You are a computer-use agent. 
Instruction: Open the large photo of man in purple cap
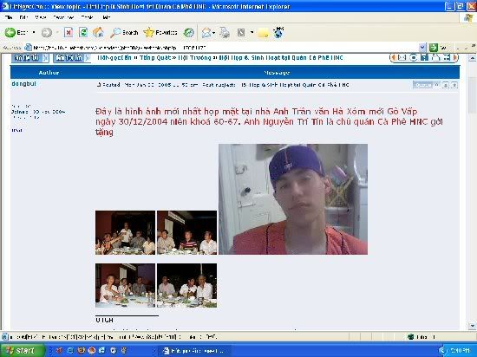293,199
